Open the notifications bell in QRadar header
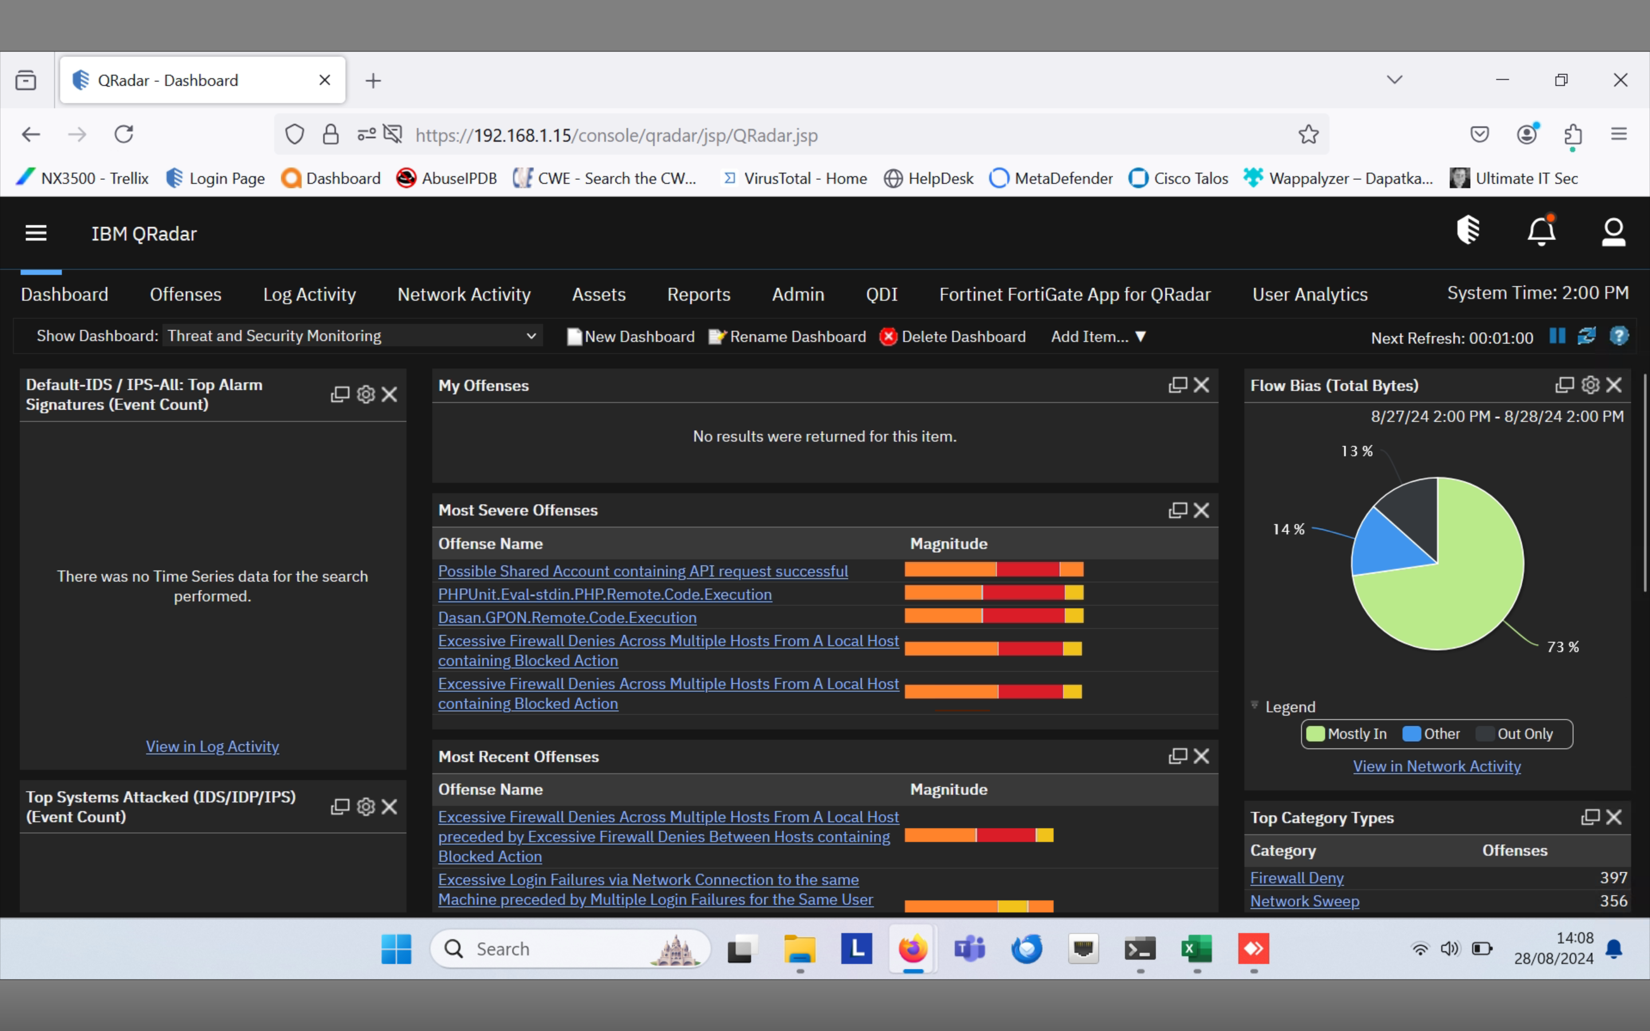This screenshot has width=1650, height=1031. coord(1542,230)
